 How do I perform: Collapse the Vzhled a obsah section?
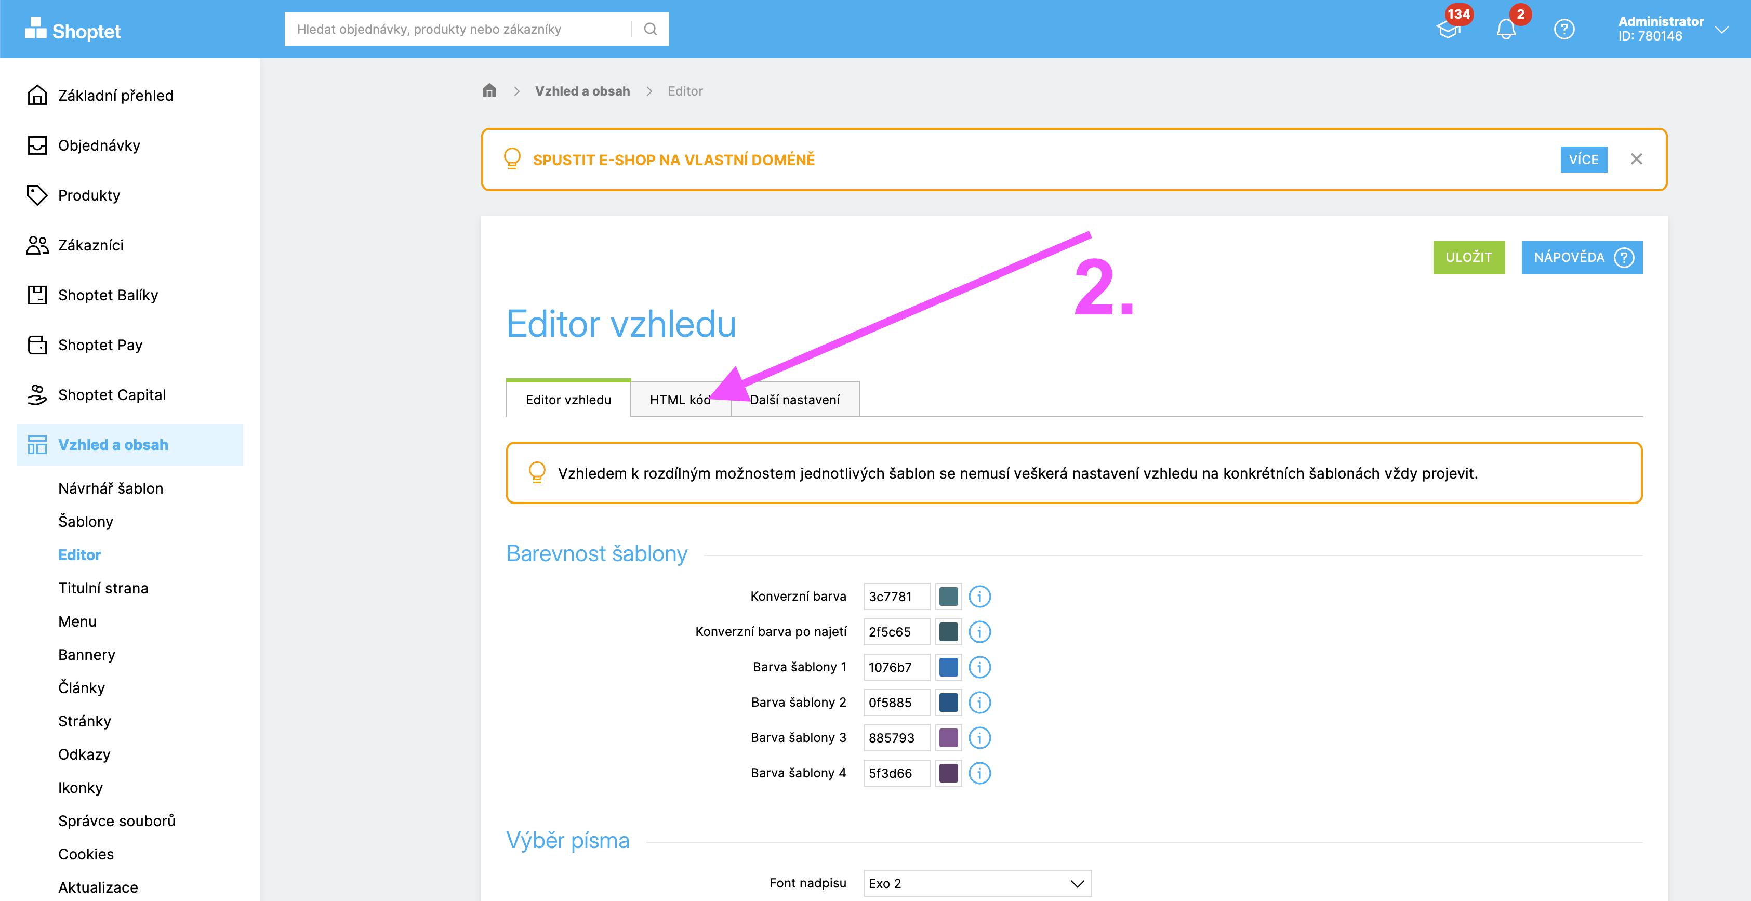click(113, 445)
